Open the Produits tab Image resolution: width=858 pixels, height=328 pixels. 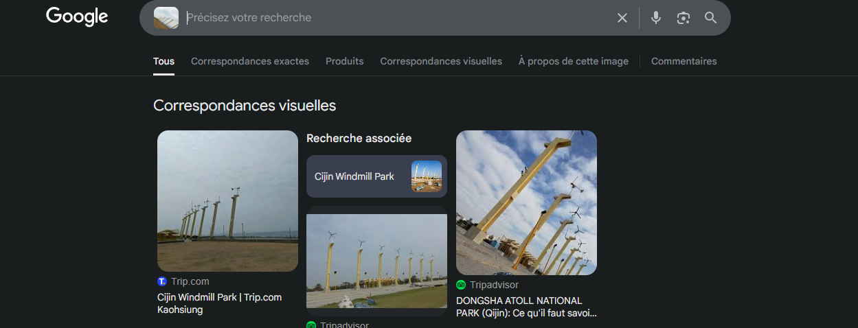coord(345,61)
